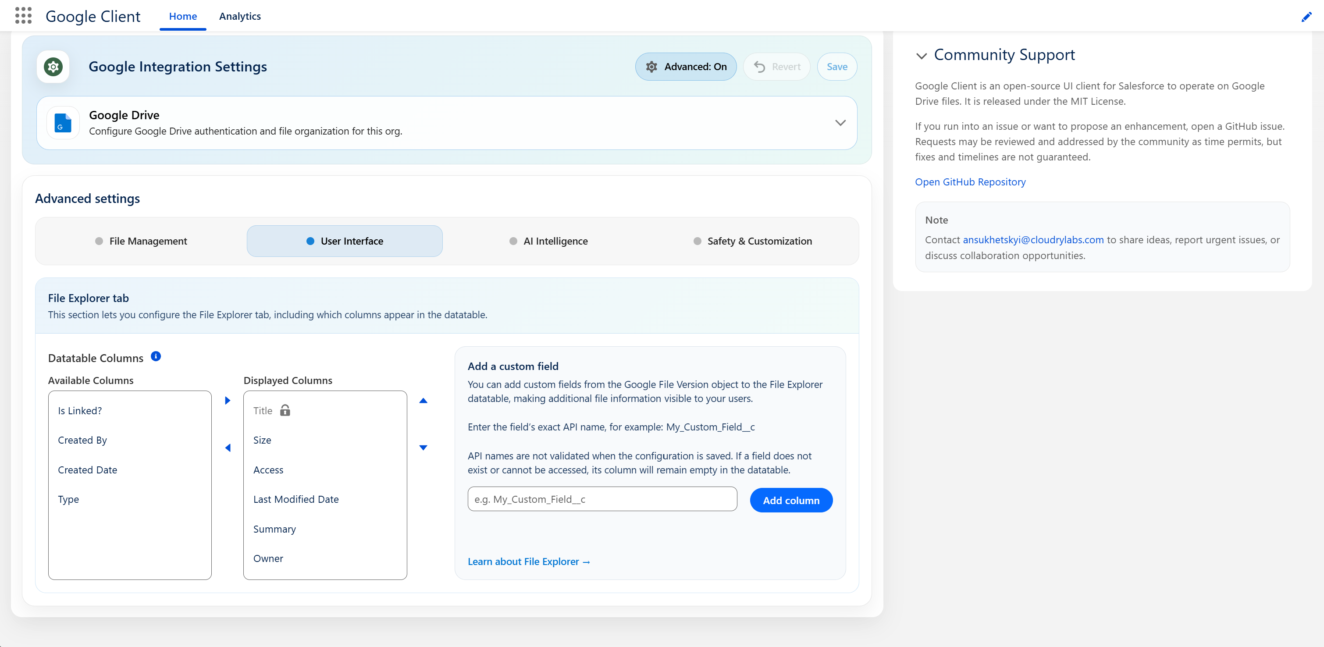Screen dimensions: 1324x647
Task: Click the Save button
Action: 837,67
